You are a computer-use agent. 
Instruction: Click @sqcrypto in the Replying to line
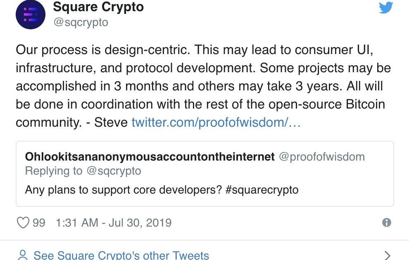click(x=114, y=171)
